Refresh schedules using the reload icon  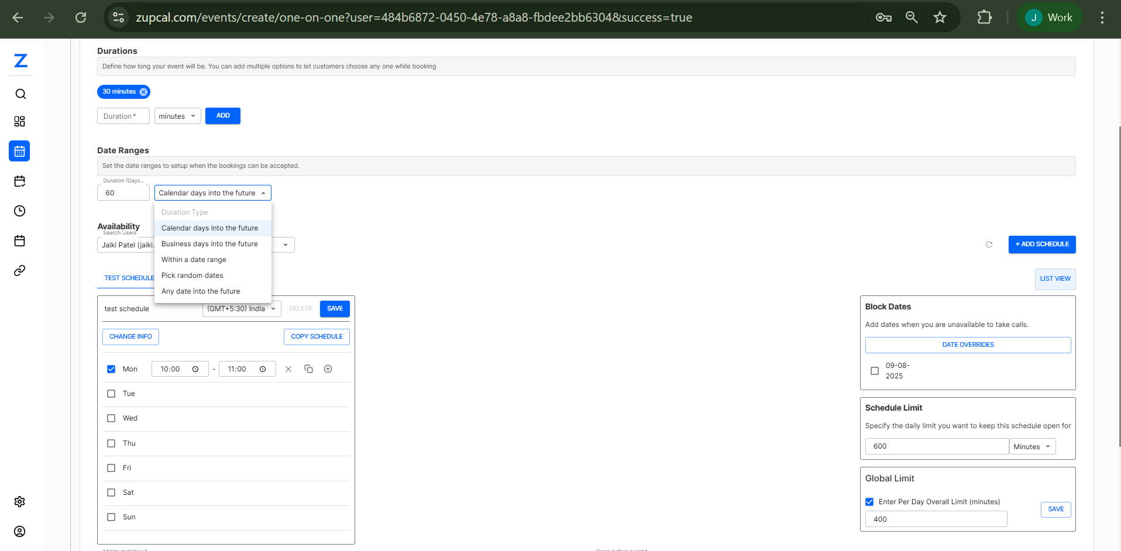(989, 245)
